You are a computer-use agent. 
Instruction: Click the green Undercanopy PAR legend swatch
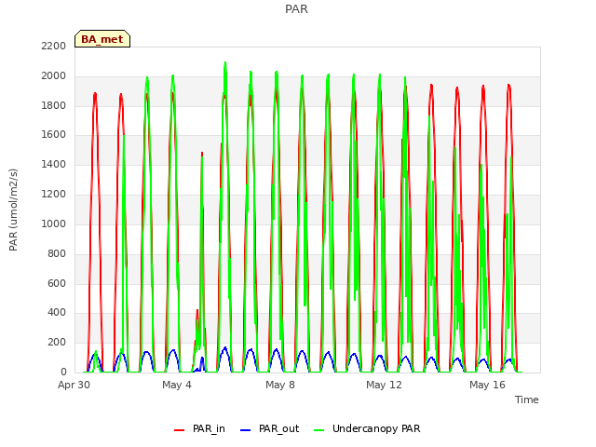tap(319, 430)
